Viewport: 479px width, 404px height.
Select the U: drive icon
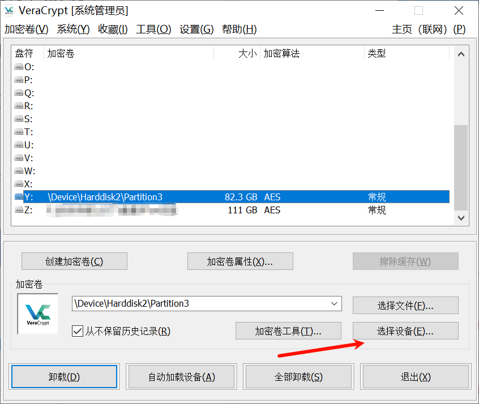coord(19,145)
